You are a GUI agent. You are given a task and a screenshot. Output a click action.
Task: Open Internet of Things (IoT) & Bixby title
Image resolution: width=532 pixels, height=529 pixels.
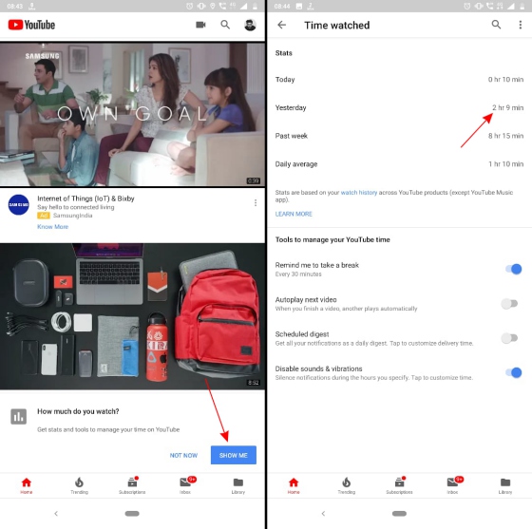(x=85, y=198)
